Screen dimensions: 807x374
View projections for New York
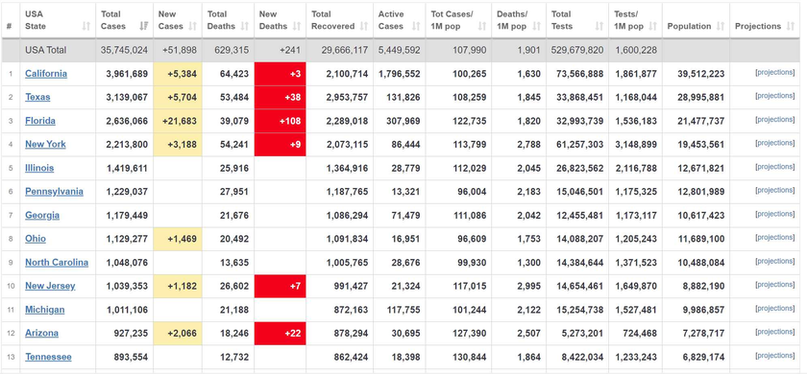774,143
